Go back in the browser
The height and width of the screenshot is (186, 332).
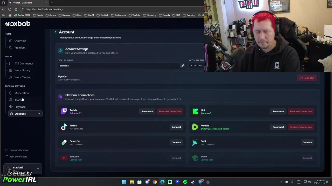(x=3, y=9)
